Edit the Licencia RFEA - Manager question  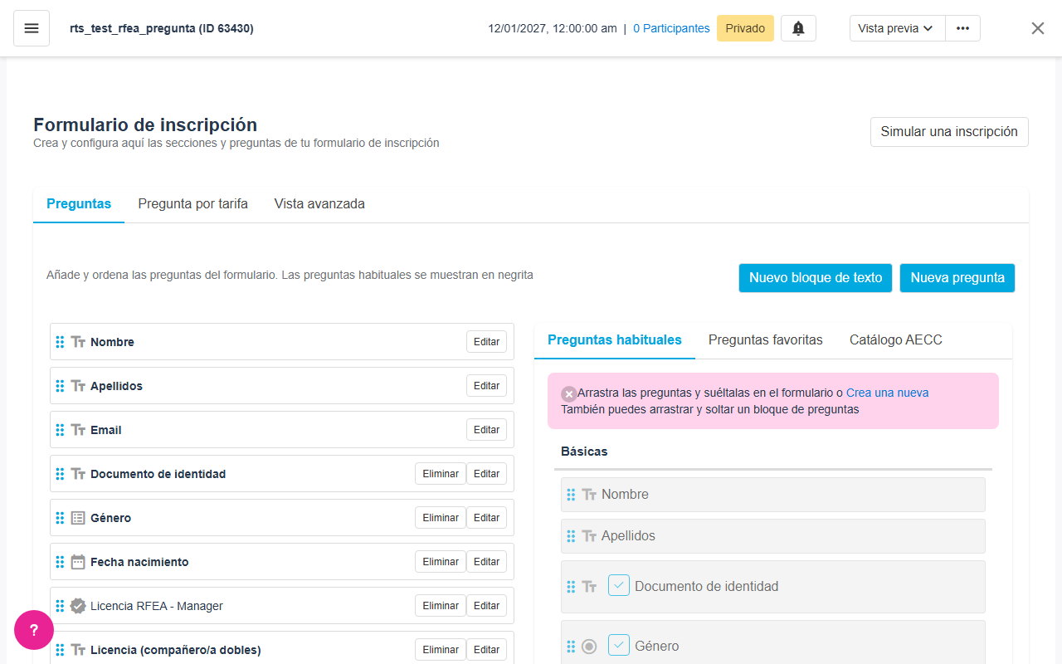pyautogui.click(x=486, y=606)
